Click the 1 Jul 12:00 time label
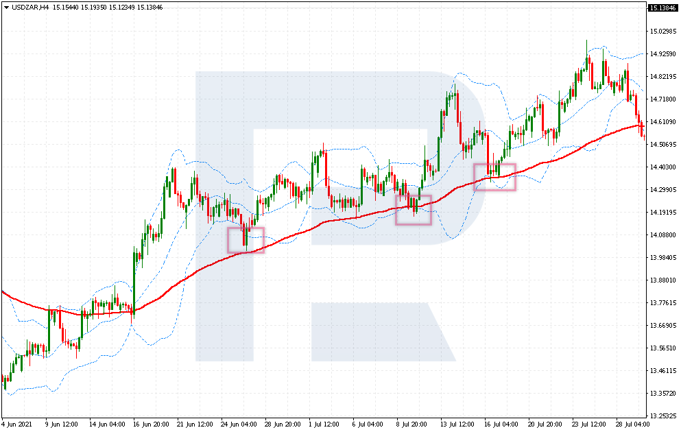 pos(324,424)
